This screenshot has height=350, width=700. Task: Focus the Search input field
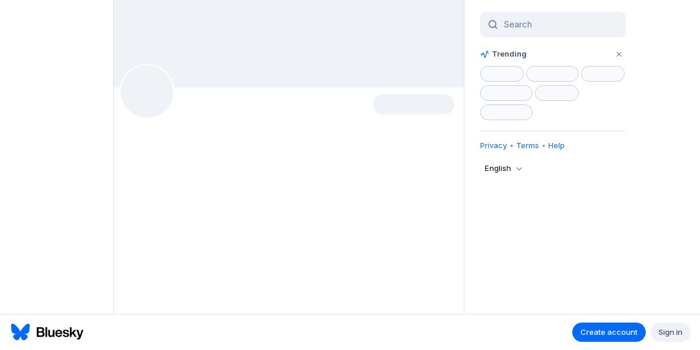click(x=553, y=24)
